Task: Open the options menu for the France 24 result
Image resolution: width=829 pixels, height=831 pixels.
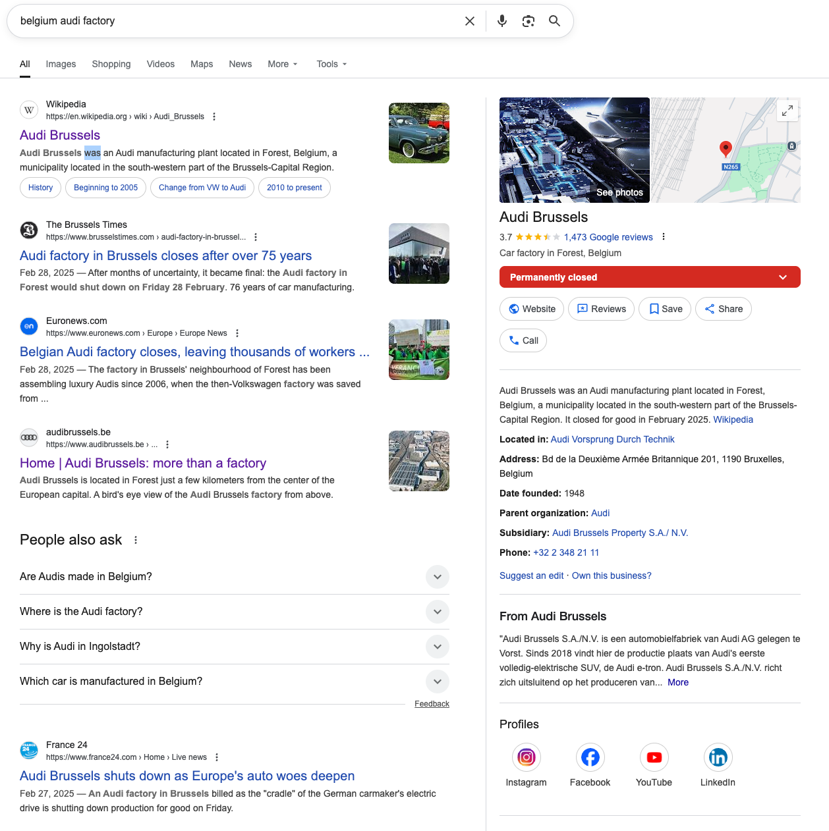Action: (x=217, y=757)
